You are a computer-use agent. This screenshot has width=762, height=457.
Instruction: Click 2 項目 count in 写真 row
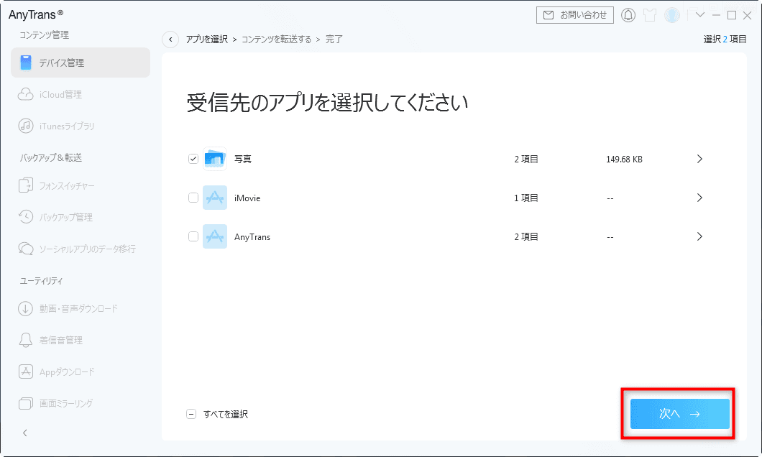[526, 160]
